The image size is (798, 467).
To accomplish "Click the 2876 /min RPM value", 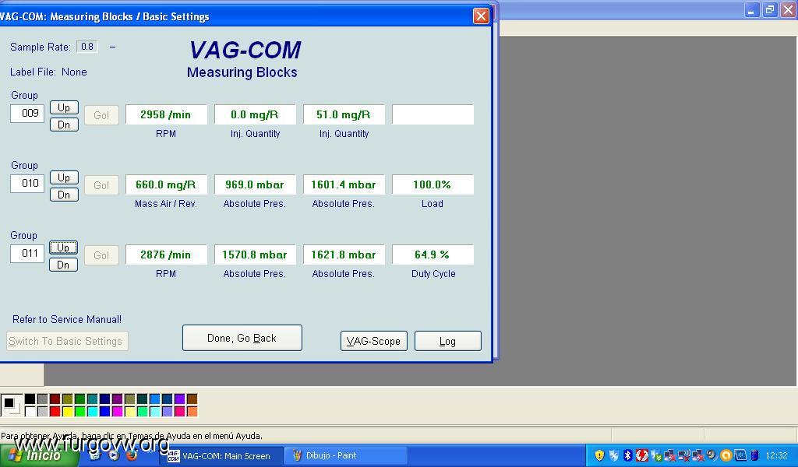I will [x=167, y=255].
